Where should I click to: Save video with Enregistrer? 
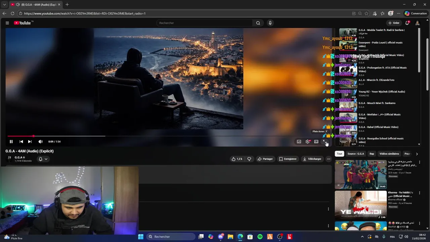(x=288, y=159)
